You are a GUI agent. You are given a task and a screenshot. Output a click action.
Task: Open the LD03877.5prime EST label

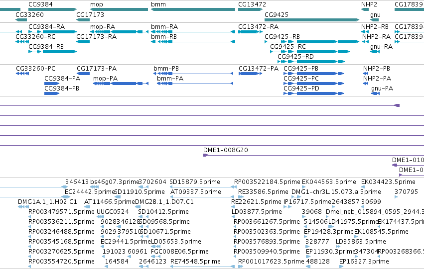(x=257, y=212)
